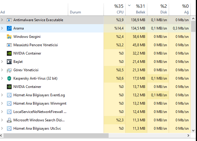Click the Kaspersky Anti-Virus shield icon
The image size is (197, 141).
pos(9,78)
